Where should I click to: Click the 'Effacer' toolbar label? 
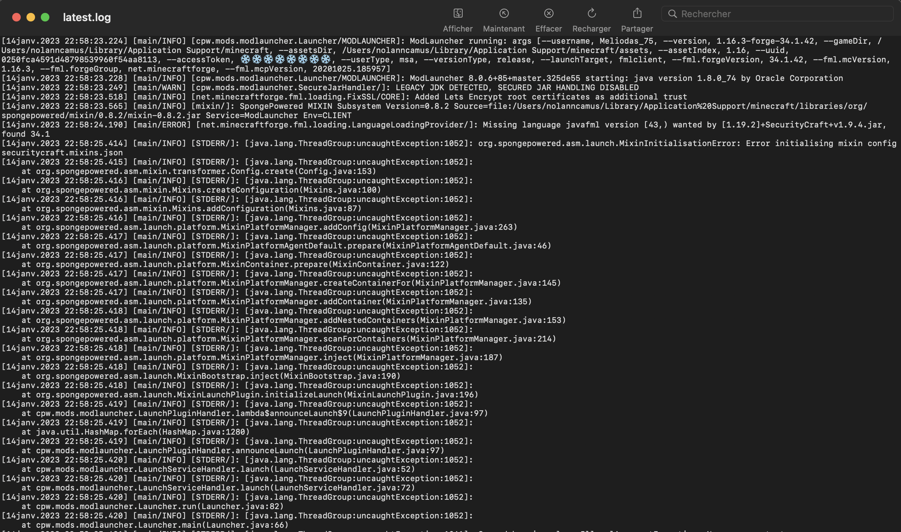click(x=549, y=29)
